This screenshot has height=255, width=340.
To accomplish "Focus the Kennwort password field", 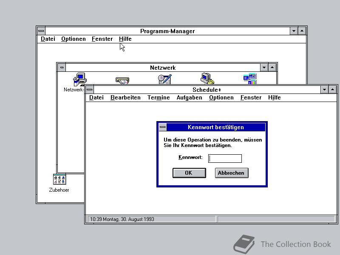I will [x=225, y=158].
